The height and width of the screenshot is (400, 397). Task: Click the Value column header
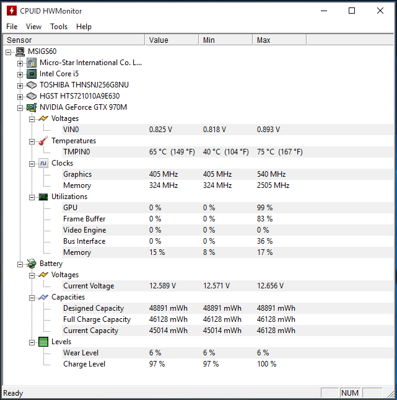172,40
